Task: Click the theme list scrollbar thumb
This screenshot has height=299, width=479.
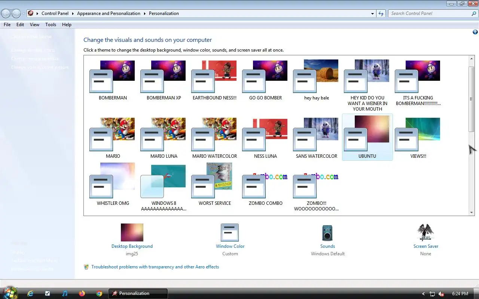Action: click(472, 99)
